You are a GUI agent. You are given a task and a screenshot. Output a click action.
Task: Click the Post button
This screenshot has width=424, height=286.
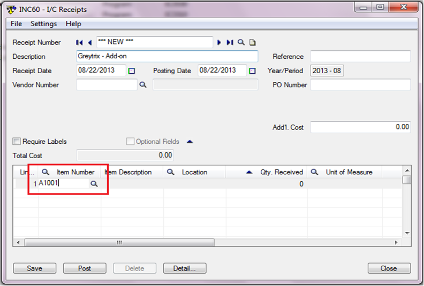click(x=85, y=268)
